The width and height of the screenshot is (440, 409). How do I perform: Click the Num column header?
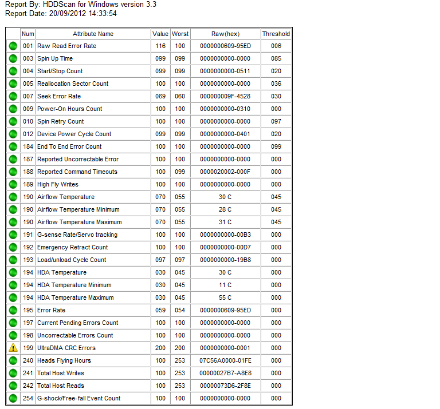(27, 34)
